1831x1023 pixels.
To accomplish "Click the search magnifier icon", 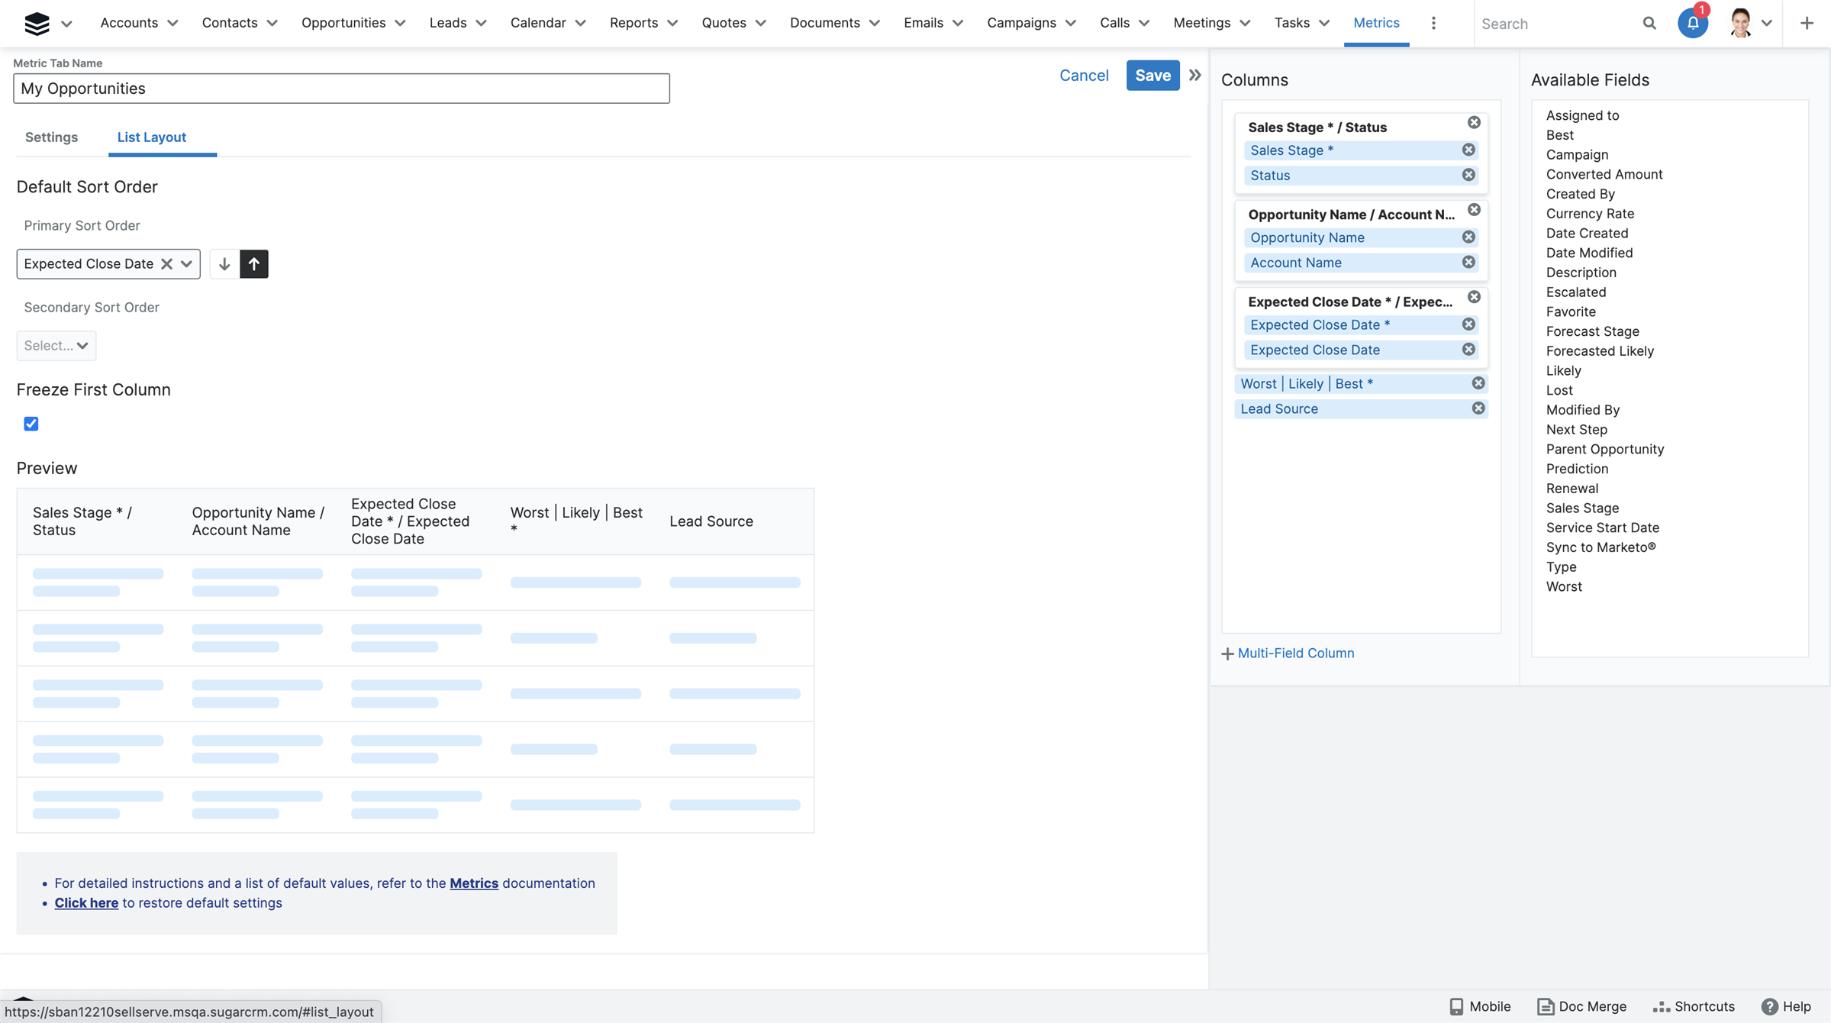I will point(1649,24).
